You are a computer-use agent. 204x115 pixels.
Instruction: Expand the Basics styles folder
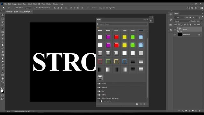click(97, 84)
